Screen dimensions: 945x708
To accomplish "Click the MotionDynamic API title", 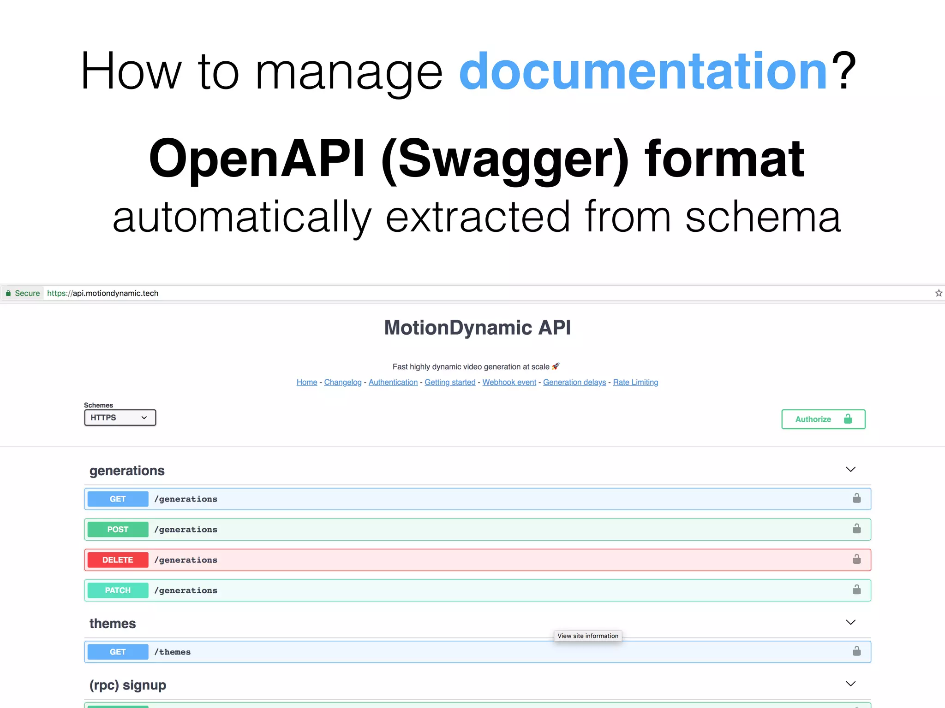I will (x=478, y=328).
